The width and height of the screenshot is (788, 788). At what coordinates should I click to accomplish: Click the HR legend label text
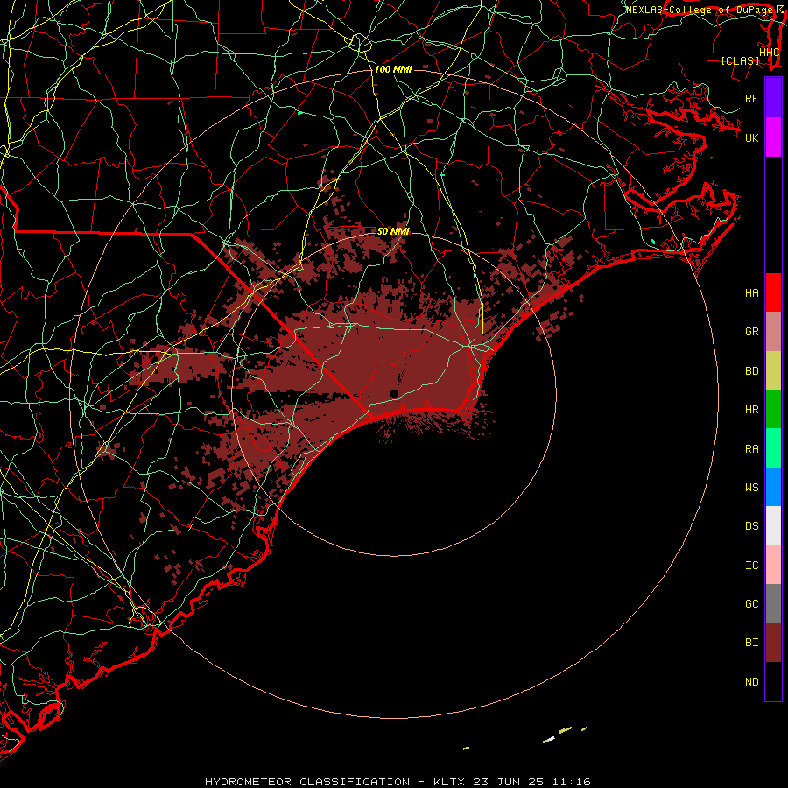(751, 410)
